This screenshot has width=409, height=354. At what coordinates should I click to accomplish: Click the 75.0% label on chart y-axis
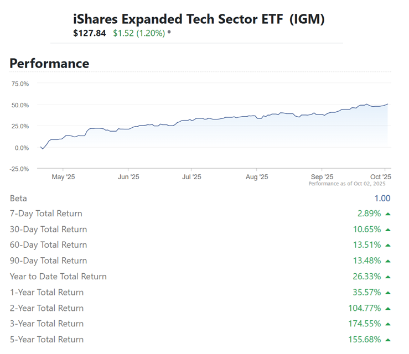pyautogui.click(x=20, y=84)
